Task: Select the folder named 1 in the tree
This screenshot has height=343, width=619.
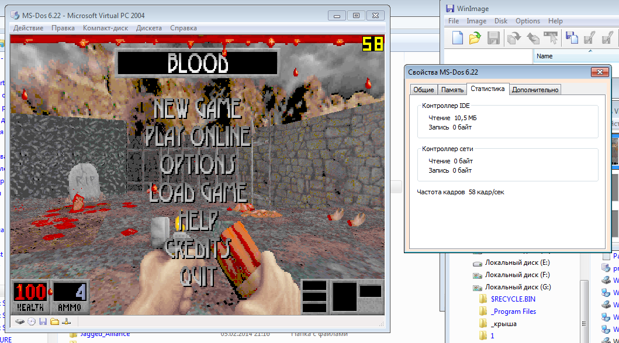Action: click(x=492, y=335)
